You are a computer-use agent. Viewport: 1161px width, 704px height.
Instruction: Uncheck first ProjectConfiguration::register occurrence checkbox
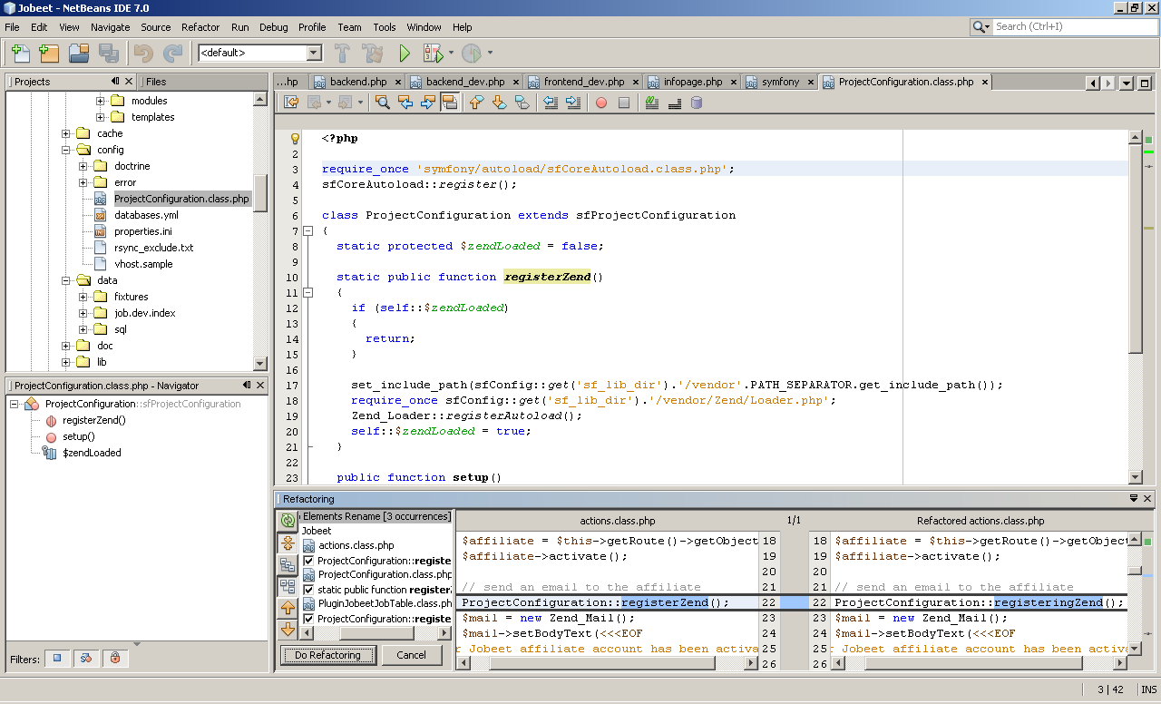coord(308,561)
